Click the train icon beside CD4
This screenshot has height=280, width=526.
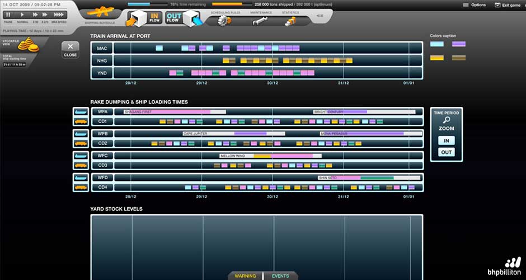click(81, 187)
